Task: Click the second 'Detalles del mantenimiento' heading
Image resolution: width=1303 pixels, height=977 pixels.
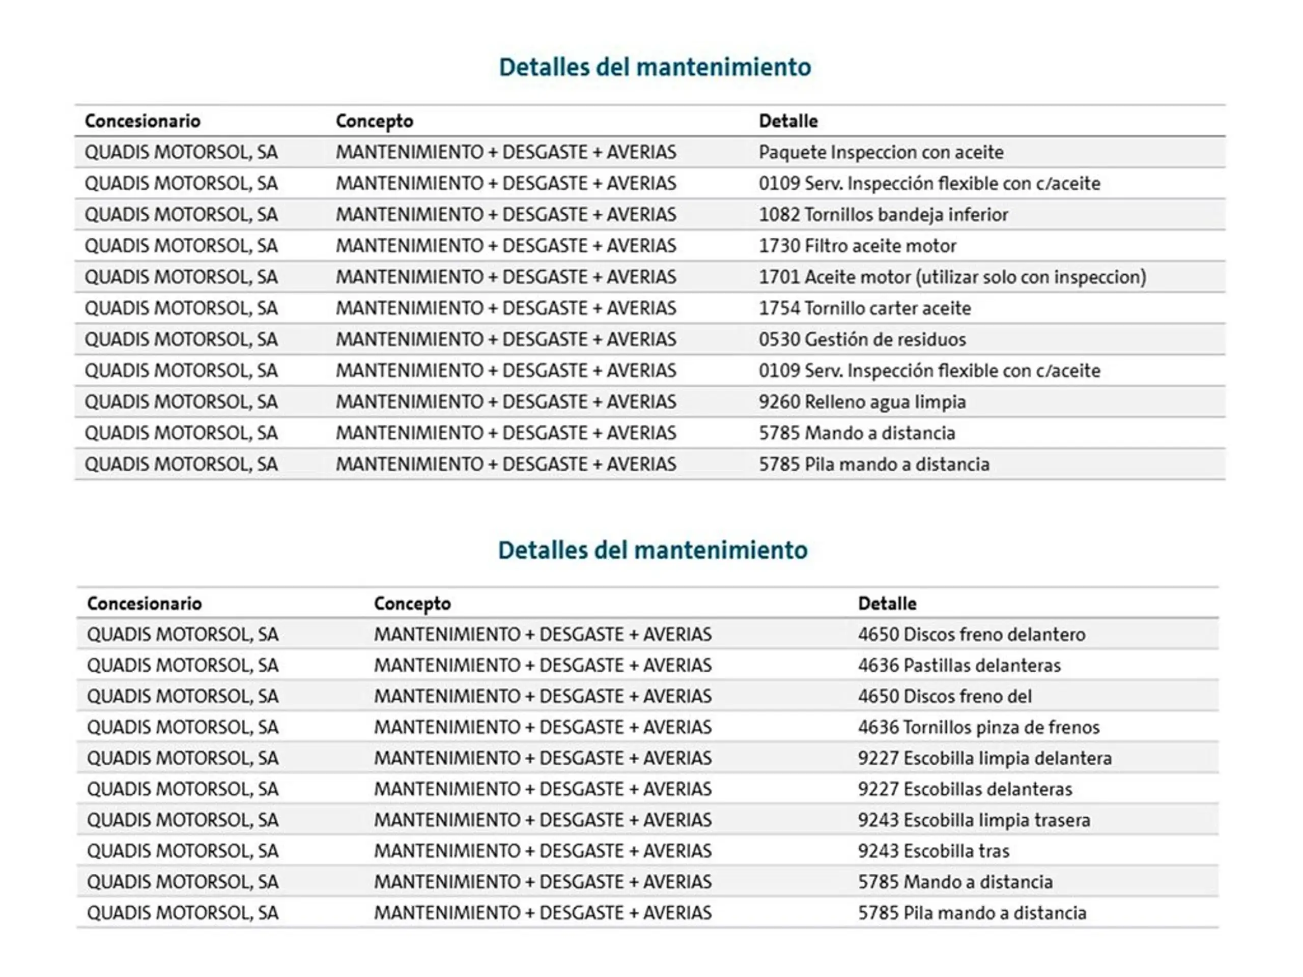Action: click(x=652, y=550)
